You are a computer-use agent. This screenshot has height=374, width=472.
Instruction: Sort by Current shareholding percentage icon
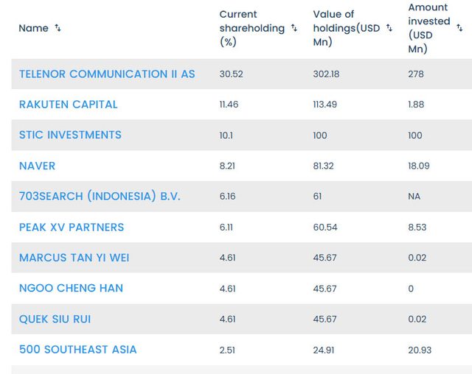point(294,28)
